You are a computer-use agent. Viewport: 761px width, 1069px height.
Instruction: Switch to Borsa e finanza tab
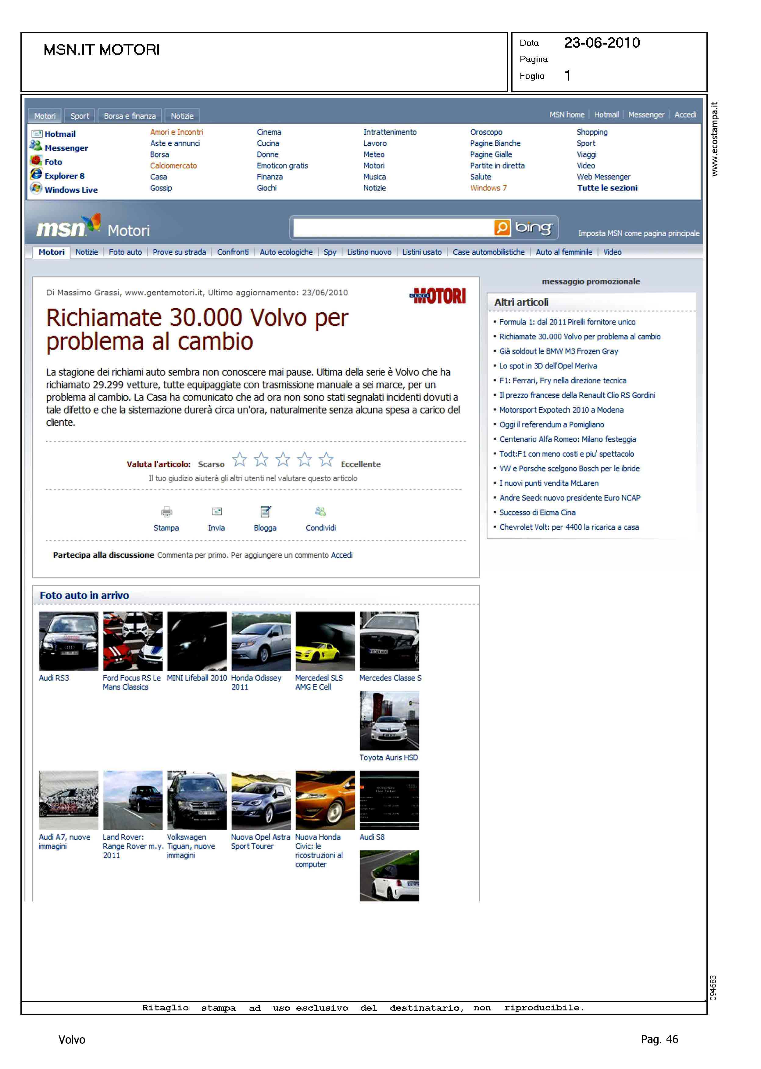coord(130,116)
